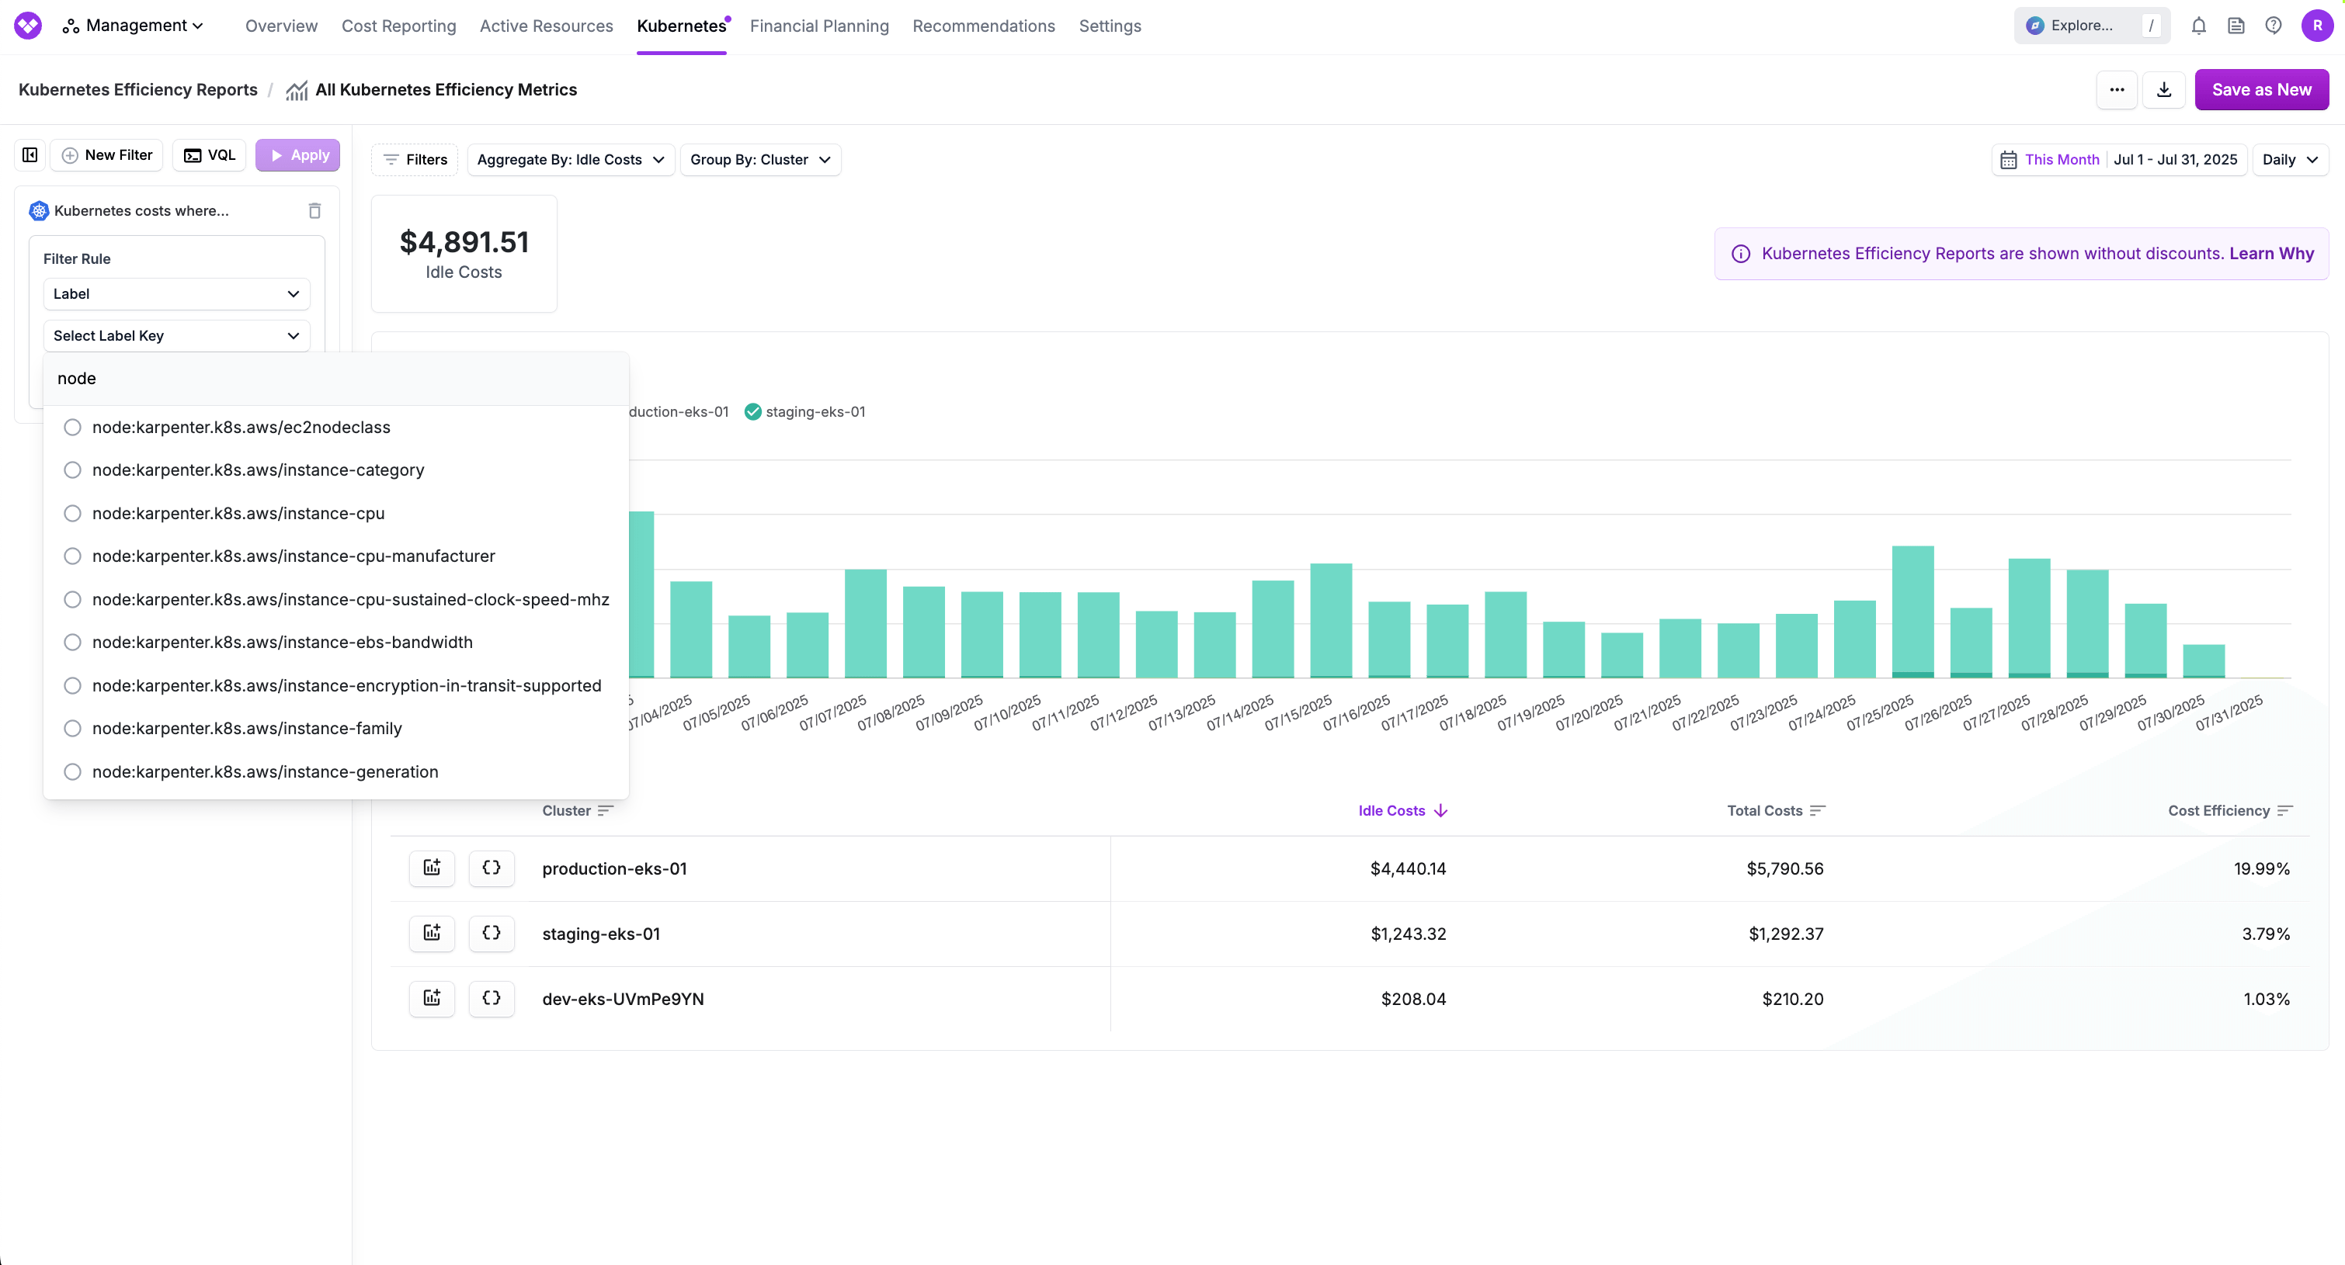The image size is (2345, 1265).
Task: Open the code braces icon for staging-eks-01
Action: click(492, 933)
